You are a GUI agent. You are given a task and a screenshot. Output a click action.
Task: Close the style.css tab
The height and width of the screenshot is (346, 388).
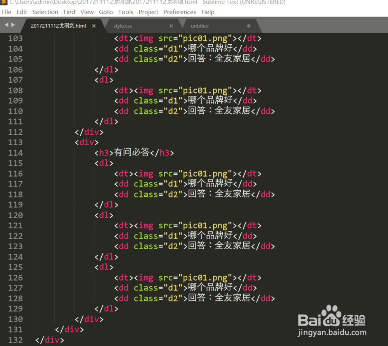tap(171, 26)
